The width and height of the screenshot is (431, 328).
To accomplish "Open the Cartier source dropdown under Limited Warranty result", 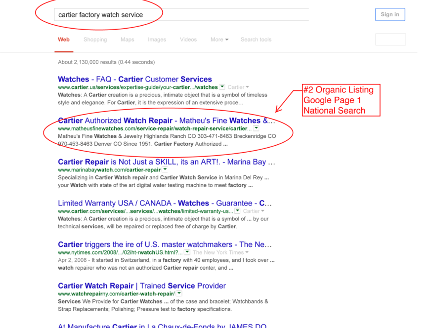I will (254, 211).
